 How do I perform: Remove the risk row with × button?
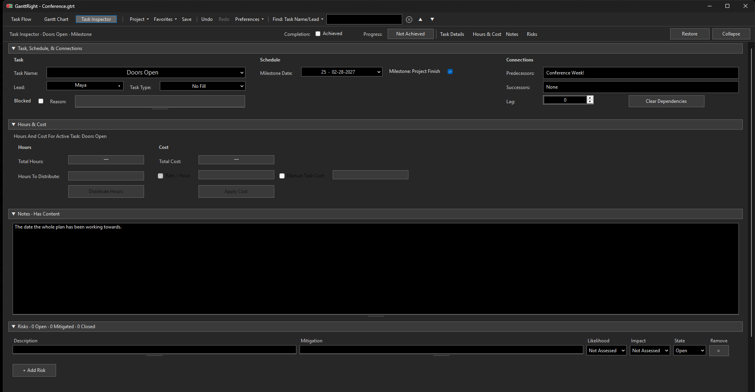[x=719, y=351]
